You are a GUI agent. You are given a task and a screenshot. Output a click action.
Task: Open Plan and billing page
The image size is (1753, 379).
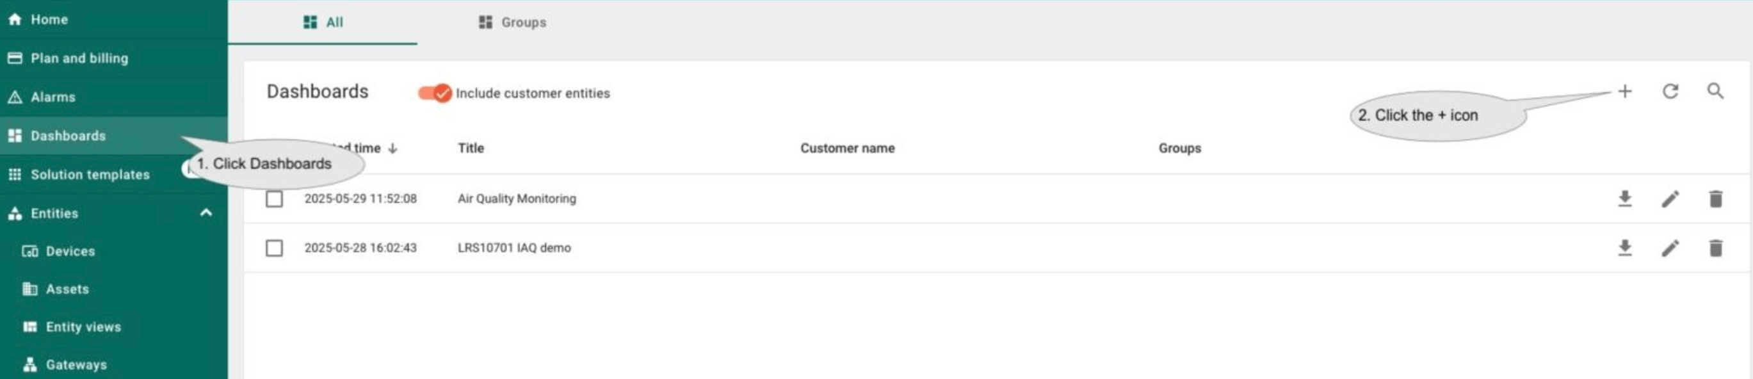click(79, 58)
